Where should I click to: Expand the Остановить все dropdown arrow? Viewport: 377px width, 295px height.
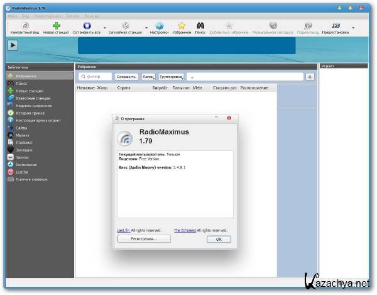(104, 28)
